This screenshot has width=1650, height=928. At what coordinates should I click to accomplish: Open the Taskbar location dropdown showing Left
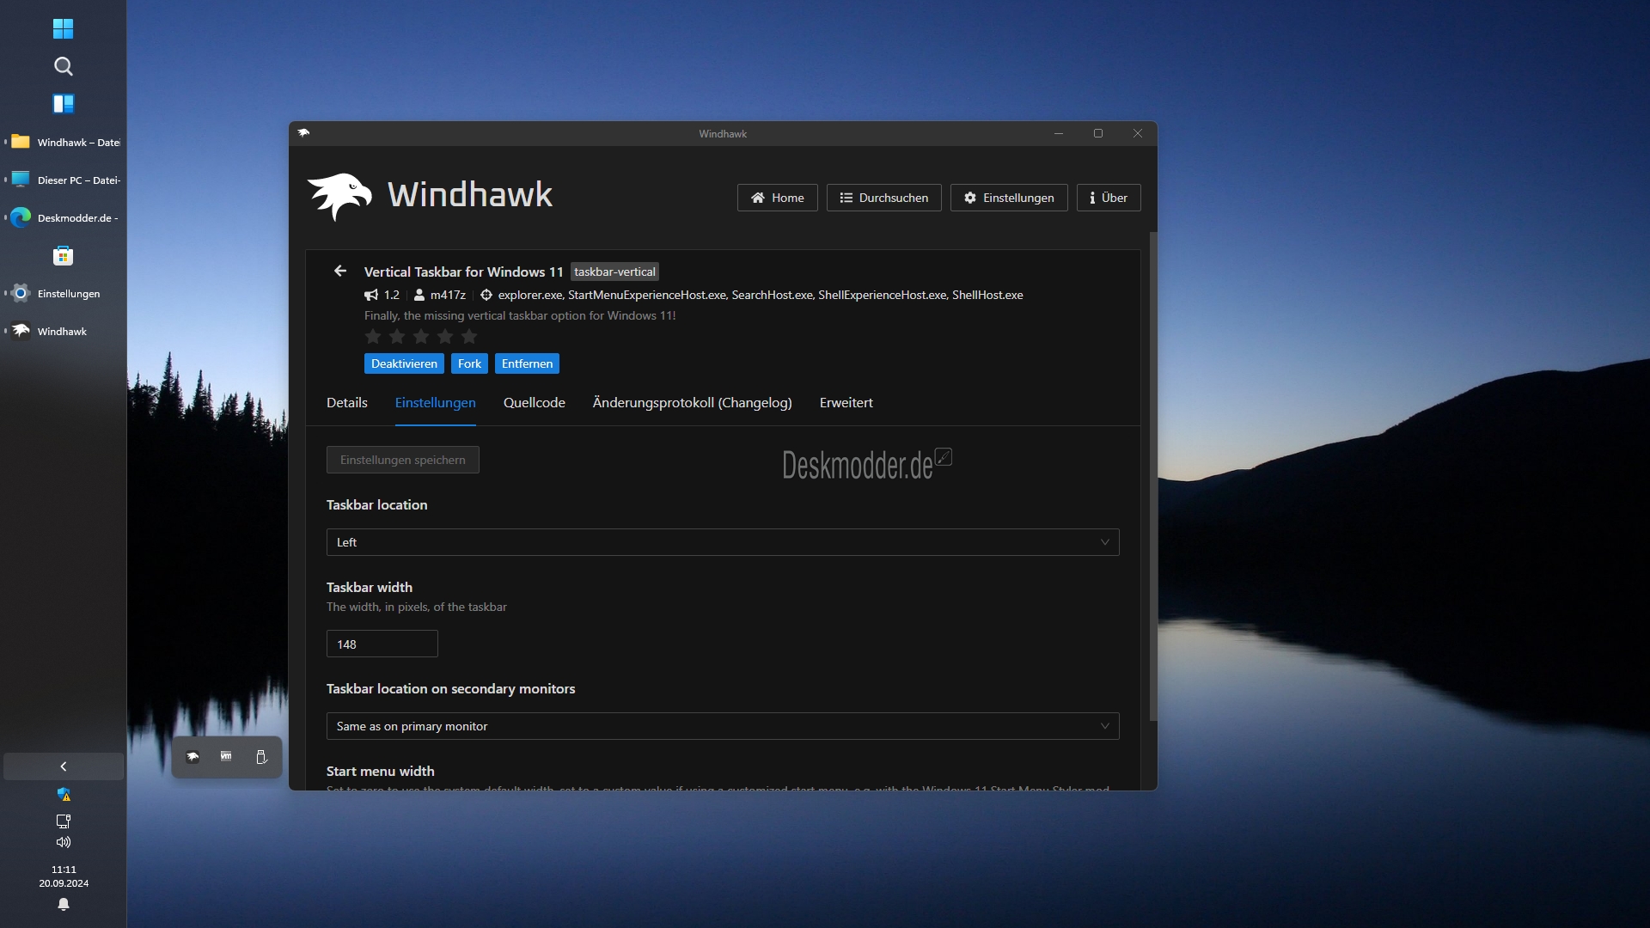point(723,542)
